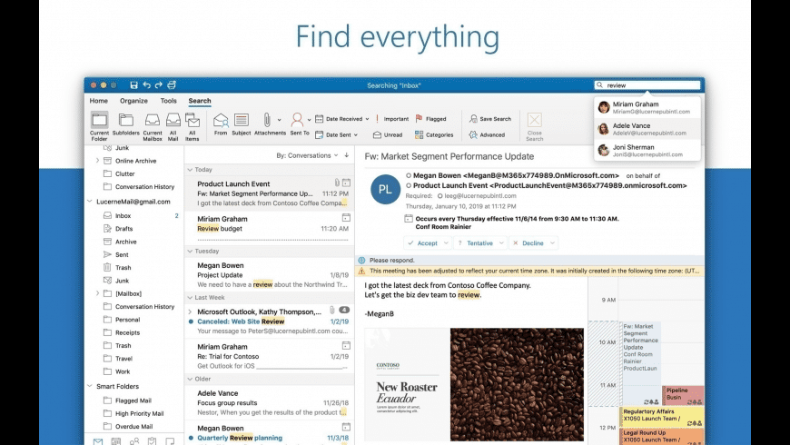Expand the Online Archive folder
The image size is (790, 445).
tap(97, 161)
